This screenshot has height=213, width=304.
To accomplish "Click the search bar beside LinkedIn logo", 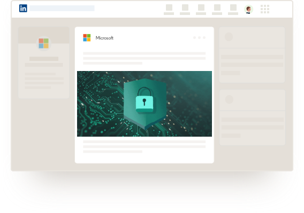I will pos(62,9).
